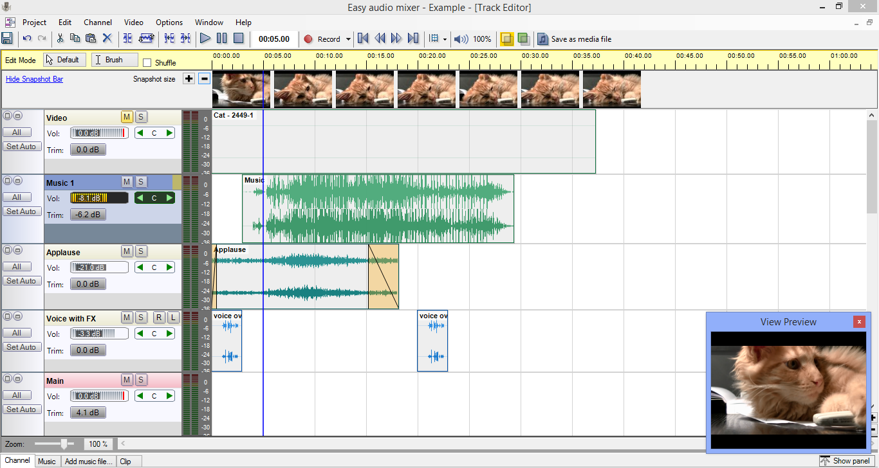Open the Options menu
This screenshot has height=468, width=879.
click(169, 22)
